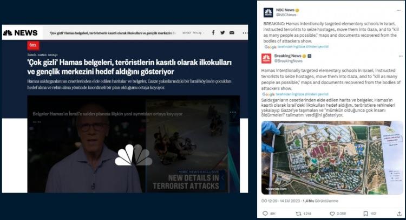
Task: Open Breaking News tweet's more options
Action: 401,56
